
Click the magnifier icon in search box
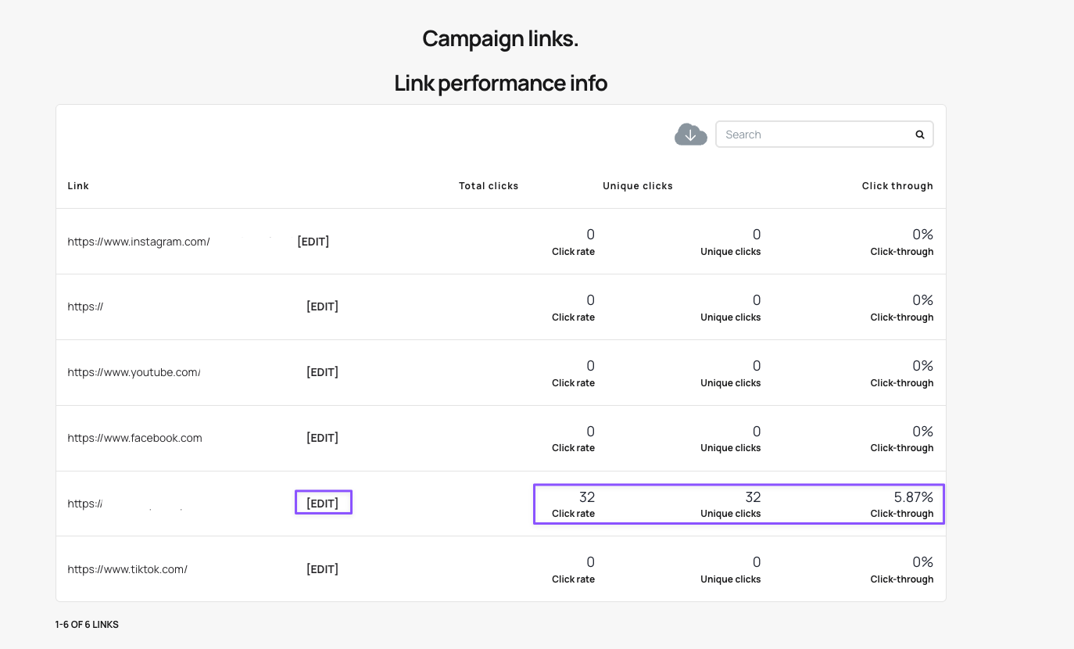(x=920, y=134)
